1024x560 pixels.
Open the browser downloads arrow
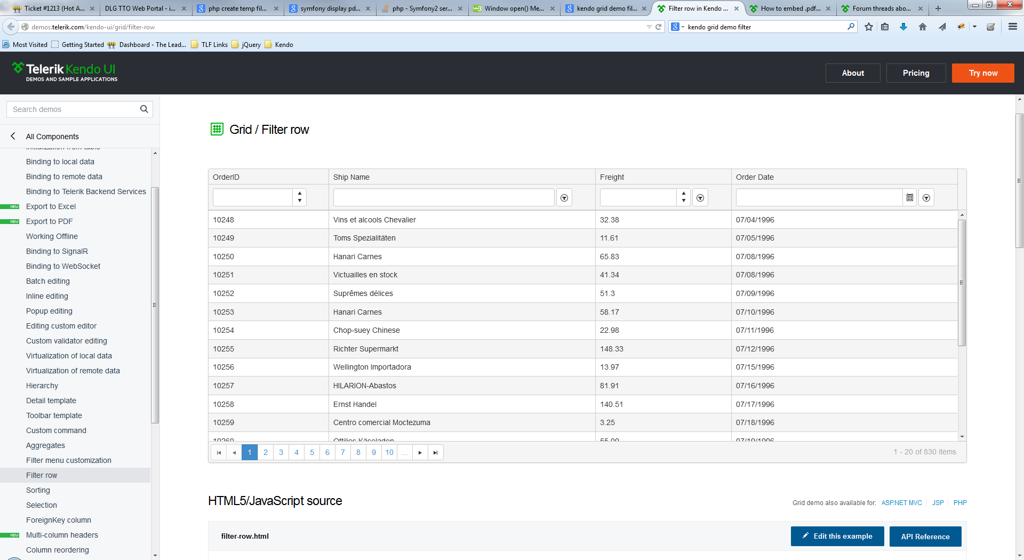[903, 27]
